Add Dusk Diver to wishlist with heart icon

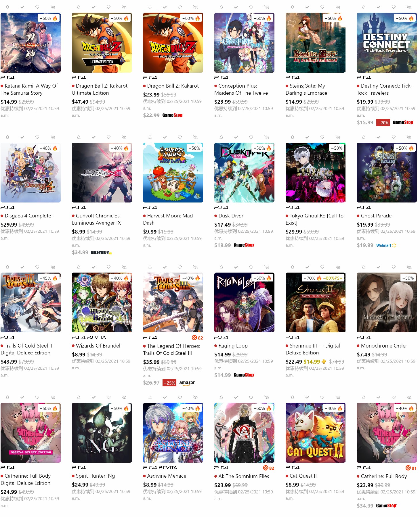(251, 137)
